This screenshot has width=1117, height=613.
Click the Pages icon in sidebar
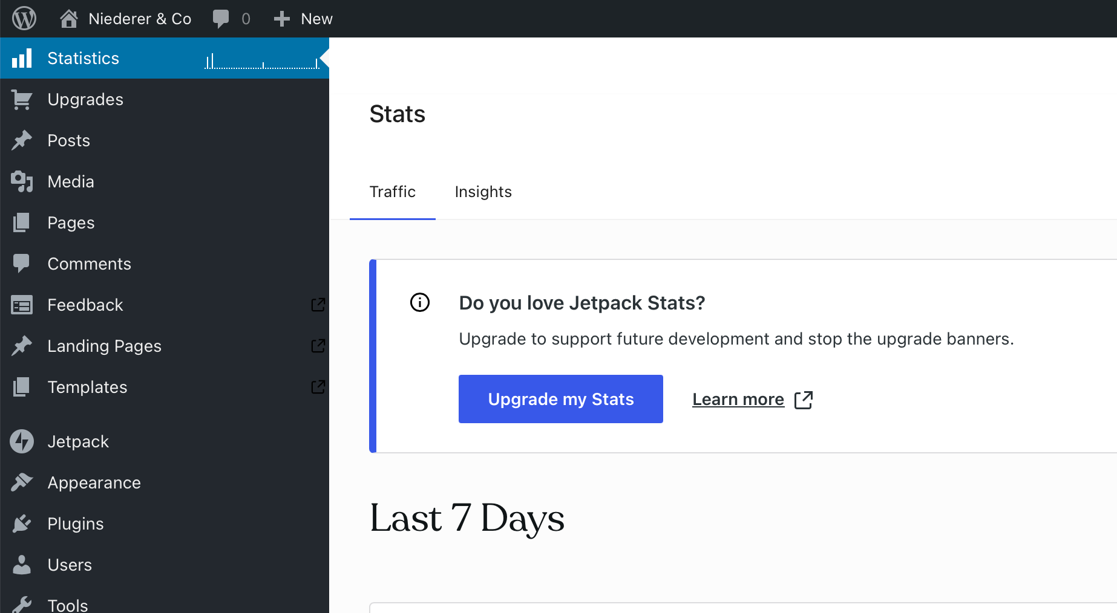click(x=22, y=222)
